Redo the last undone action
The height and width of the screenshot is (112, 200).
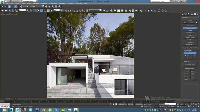click(x=6, y=11)
